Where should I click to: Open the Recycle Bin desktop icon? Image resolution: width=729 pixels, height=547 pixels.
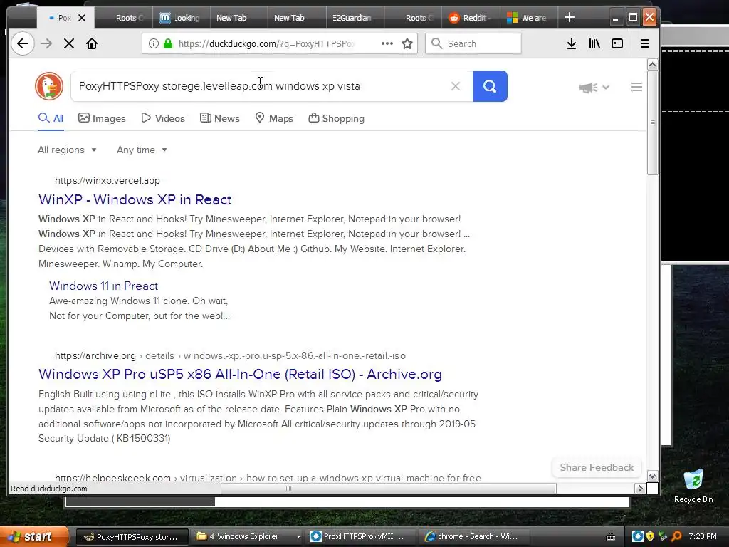(x=693, y=486)
